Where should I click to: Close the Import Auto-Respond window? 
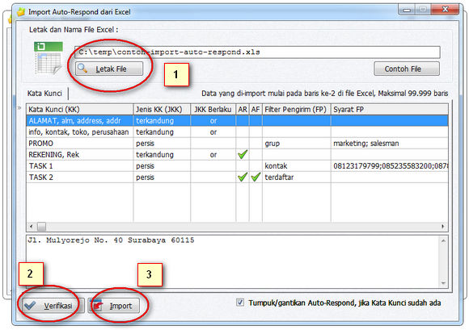446,10
